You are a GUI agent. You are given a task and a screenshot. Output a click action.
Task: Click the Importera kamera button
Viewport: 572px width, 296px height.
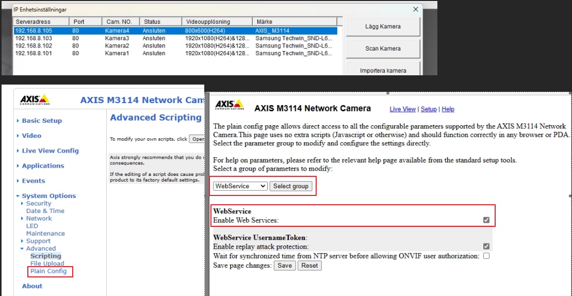coord(383,69)
